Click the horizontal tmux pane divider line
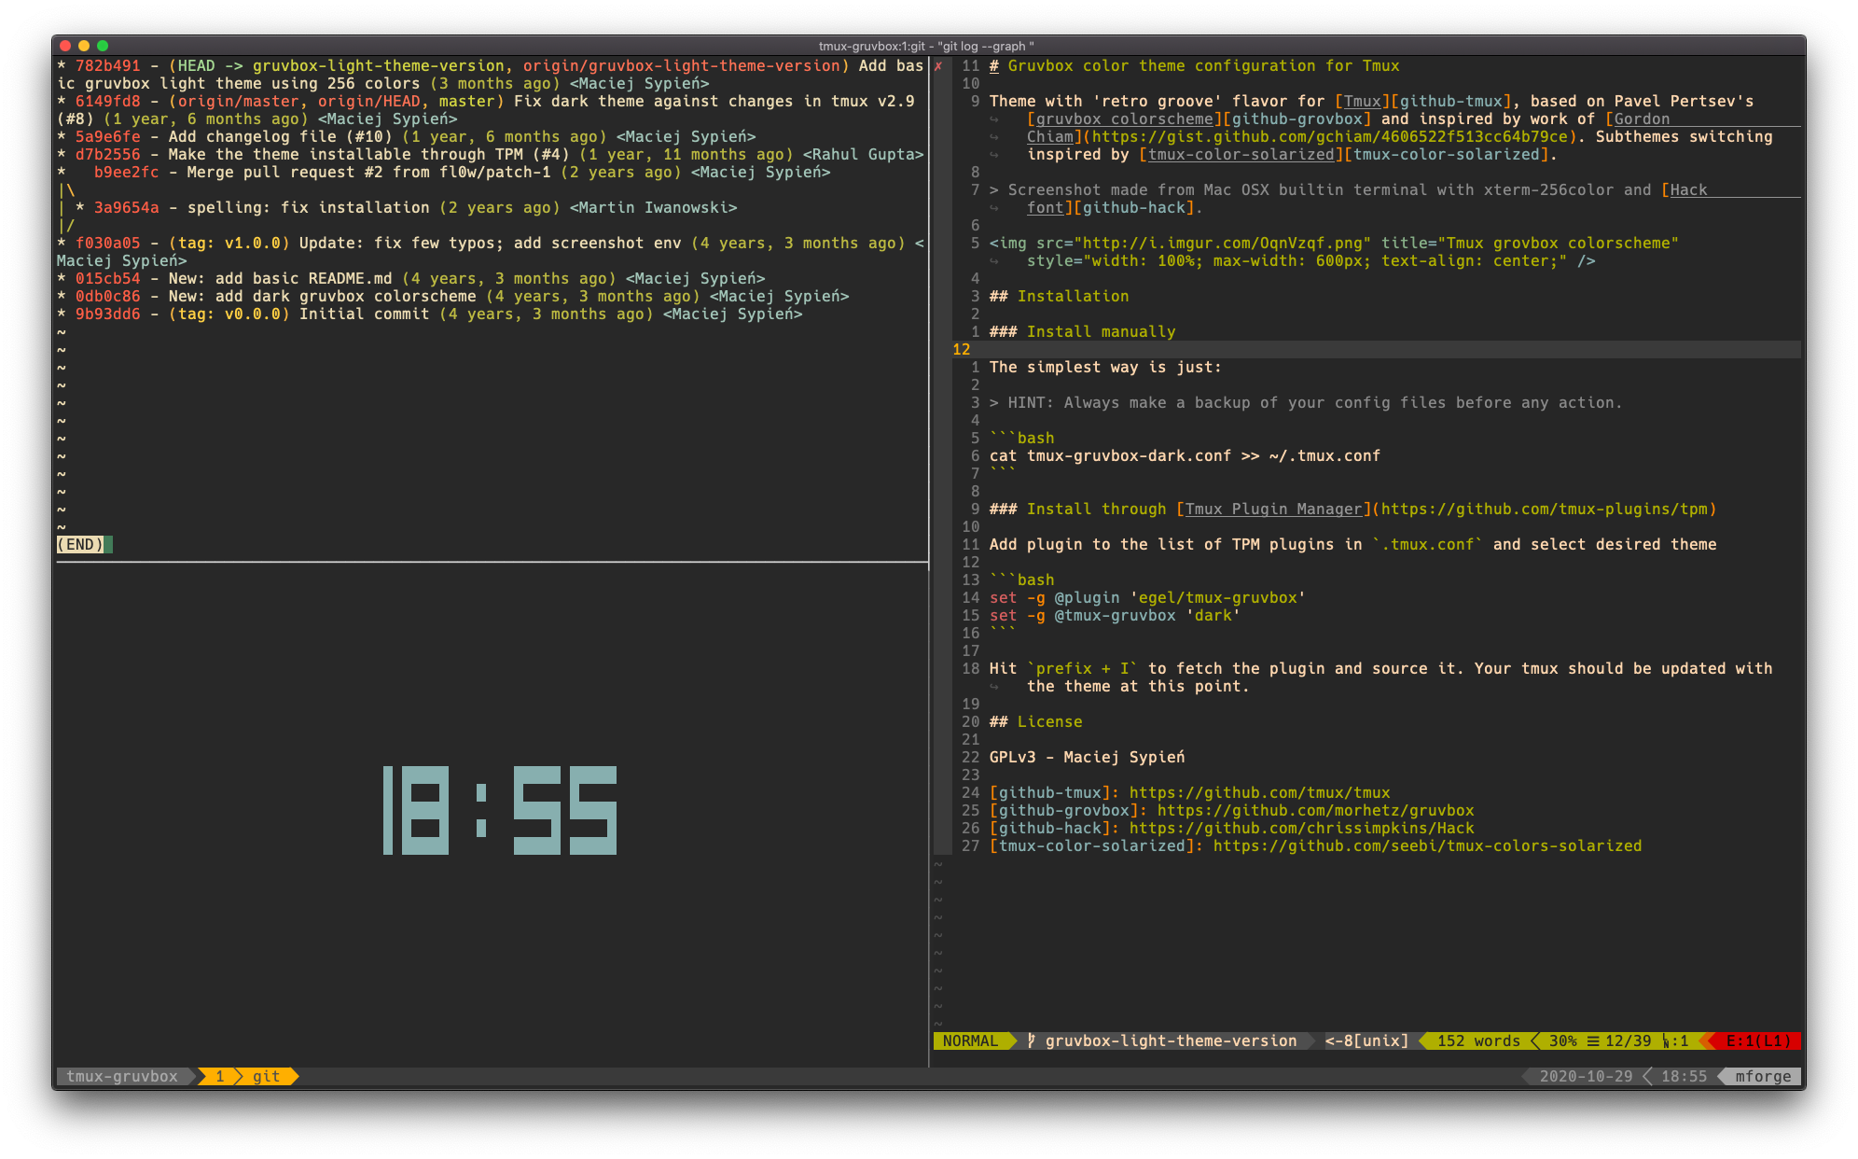Image resolution: width=1858 pixels, height=1159 pixels. tap(492, 562)
